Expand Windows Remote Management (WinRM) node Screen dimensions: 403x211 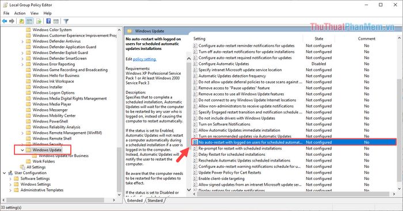click(x=22, y=133)
